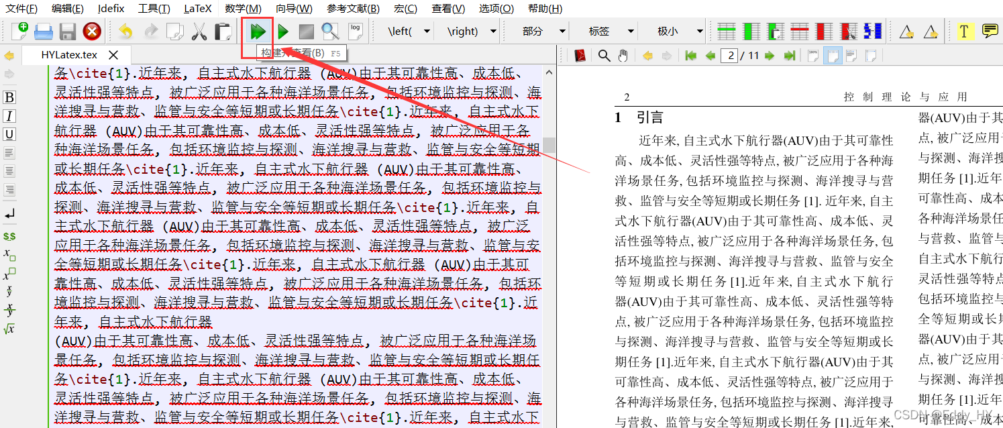Go to the last PDF page
The width and height of the screenshot is (1003, 428).
coord(790,56)
